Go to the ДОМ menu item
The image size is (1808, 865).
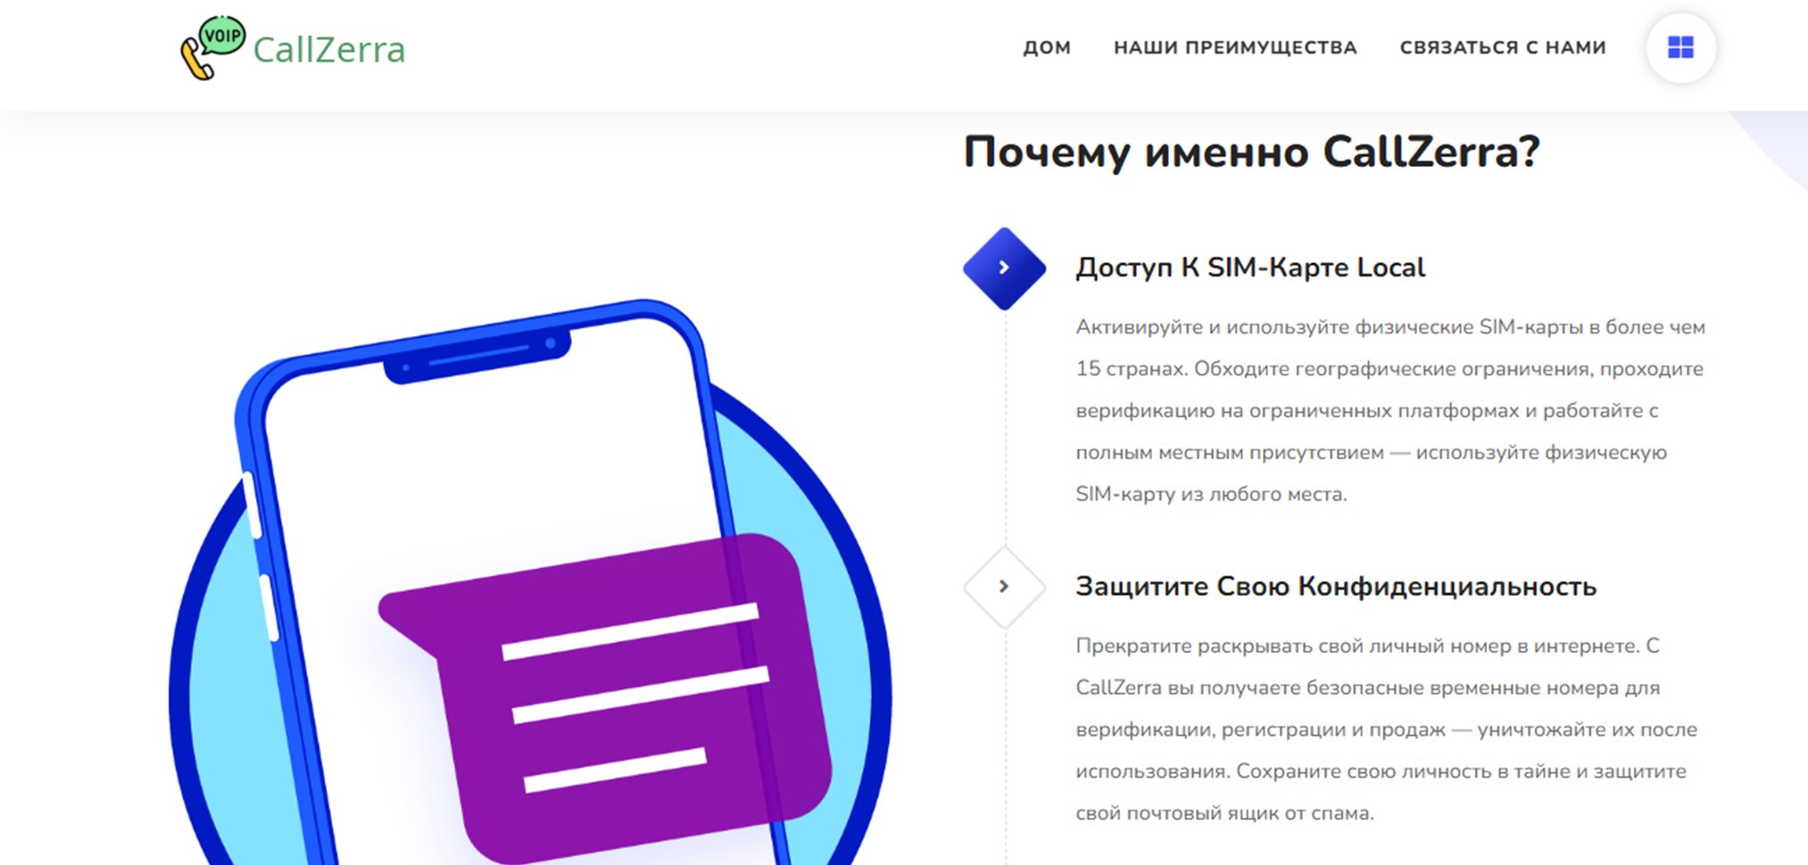[1046, 47]
